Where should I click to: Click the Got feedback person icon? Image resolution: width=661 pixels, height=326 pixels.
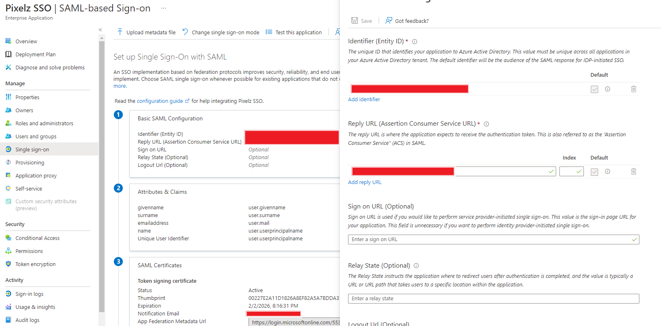(389, 20)
